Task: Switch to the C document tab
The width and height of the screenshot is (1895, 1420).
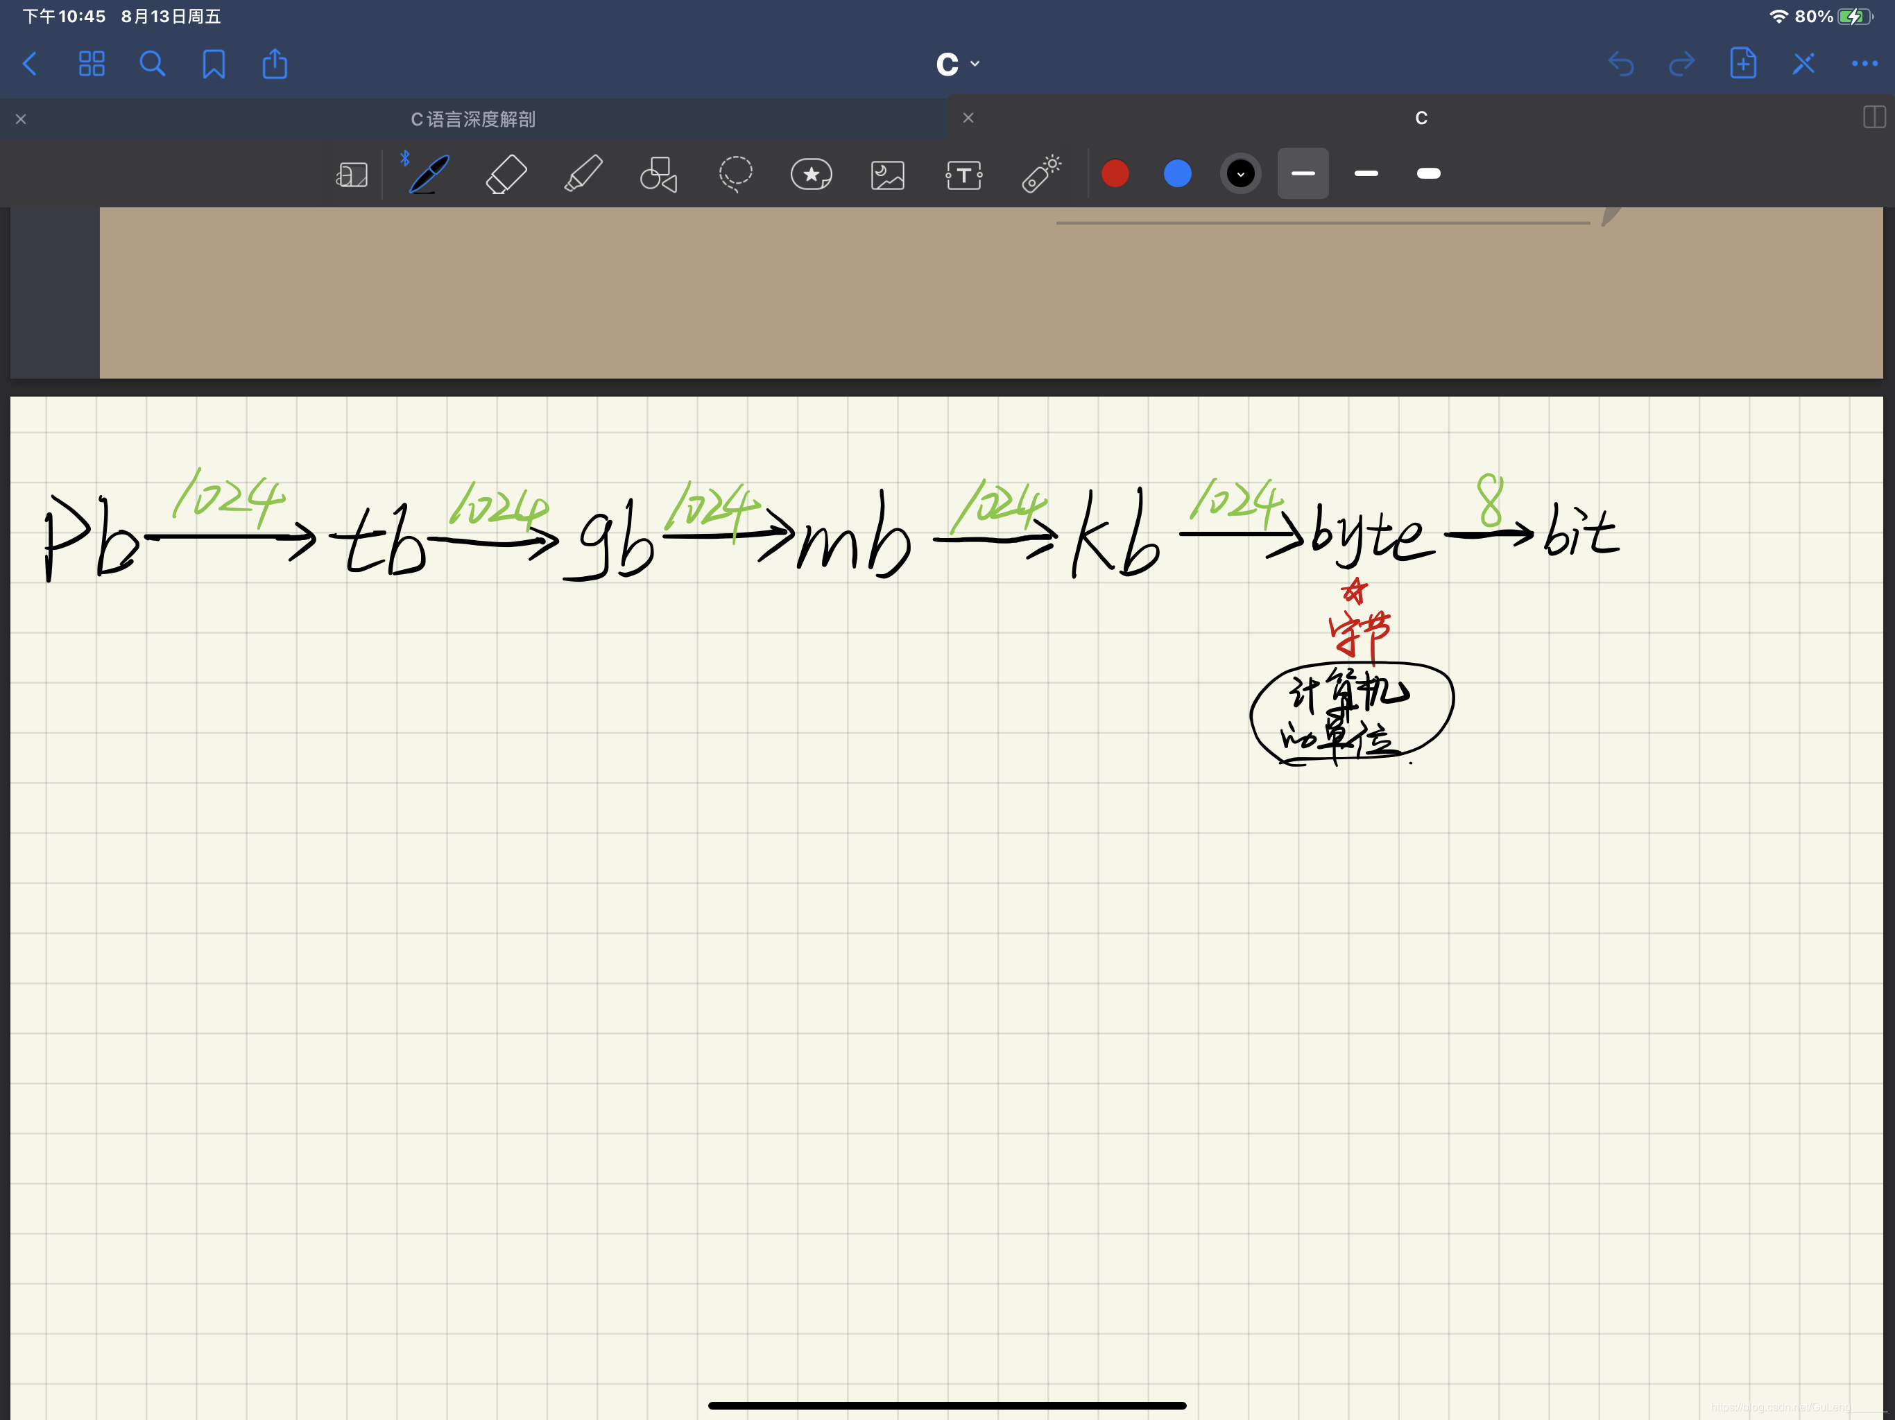Action: click(x=1421, y=118)
